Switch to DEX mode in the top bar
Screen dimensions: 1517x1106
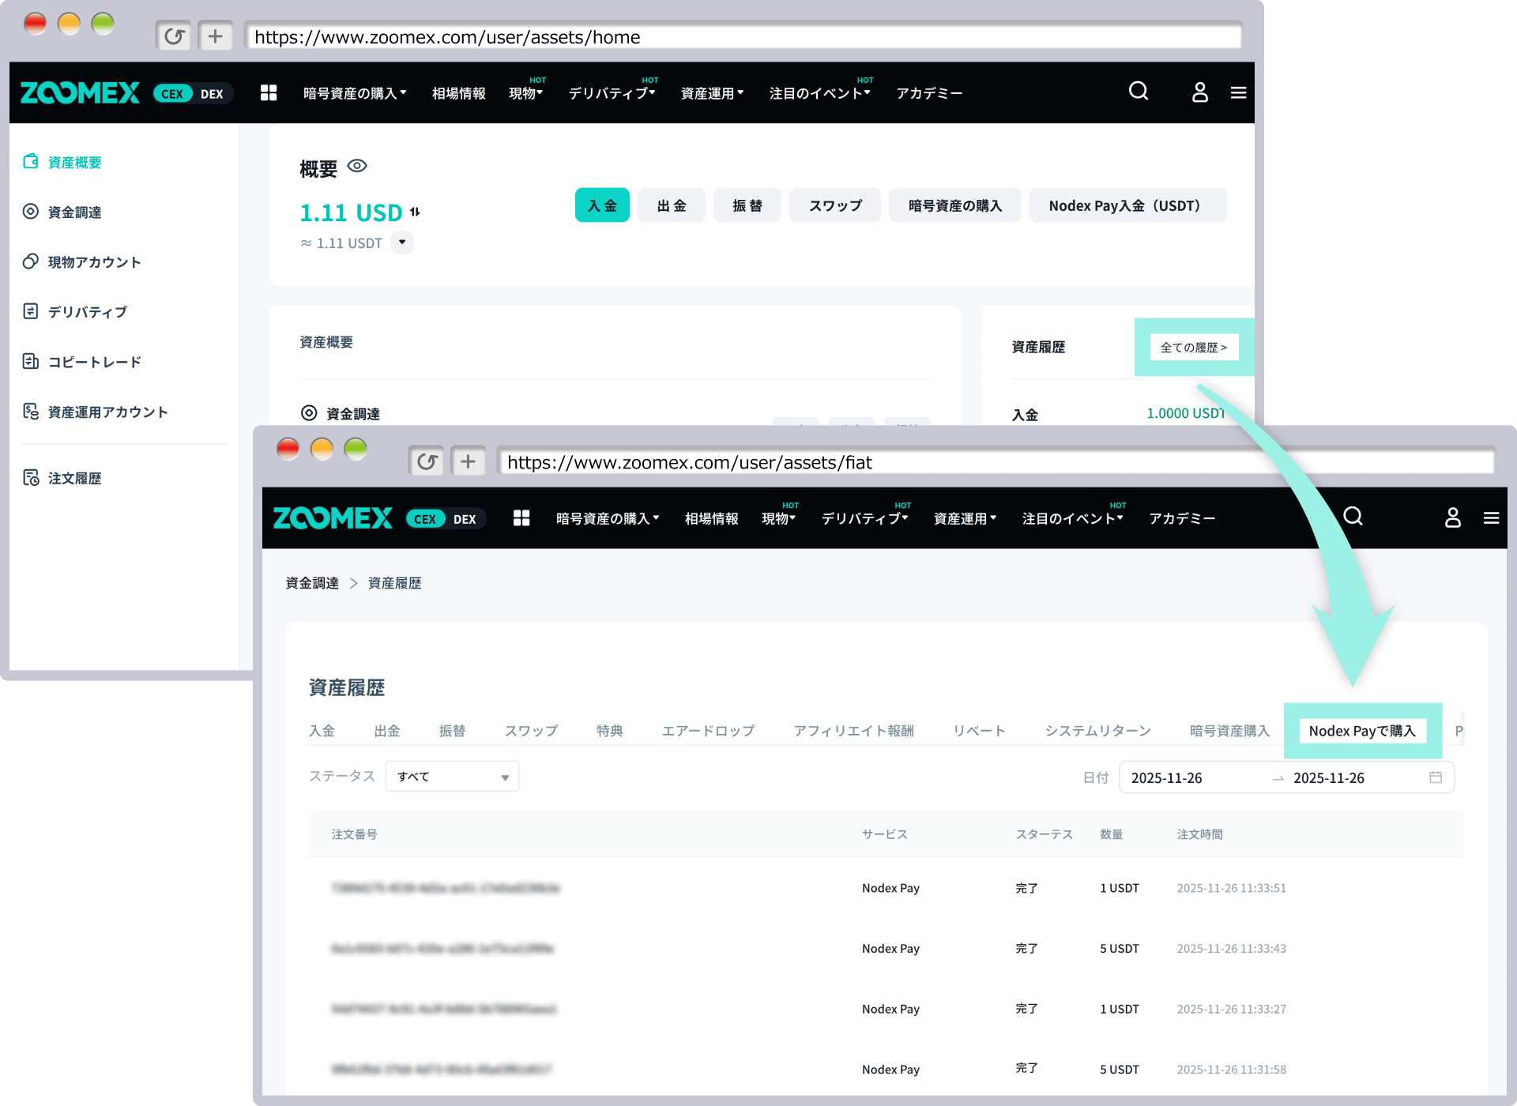(212, 92)
